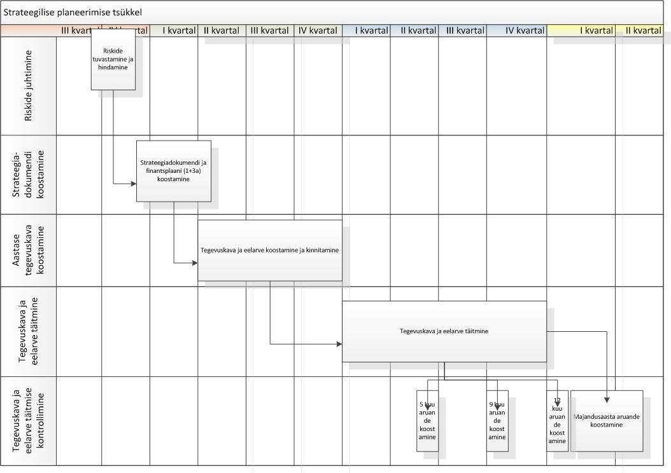This screenshot has height=473, width=671.
Task: Select the '5 kuu aruande koostamine' box
Action: point(427,421)
